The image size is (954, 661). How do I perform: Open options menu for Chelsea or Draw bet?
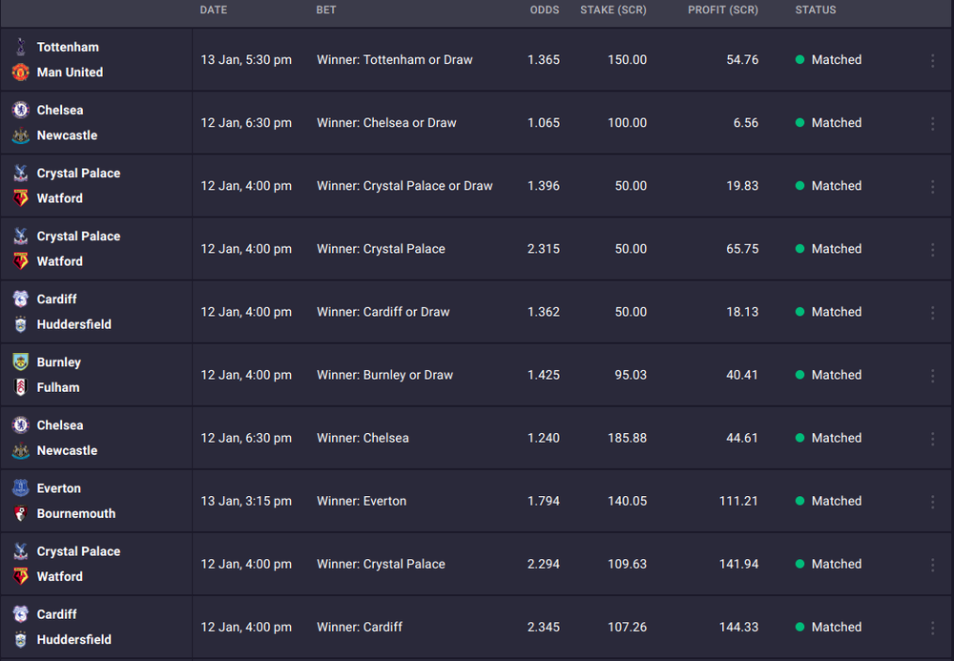(x=933, y=123)
